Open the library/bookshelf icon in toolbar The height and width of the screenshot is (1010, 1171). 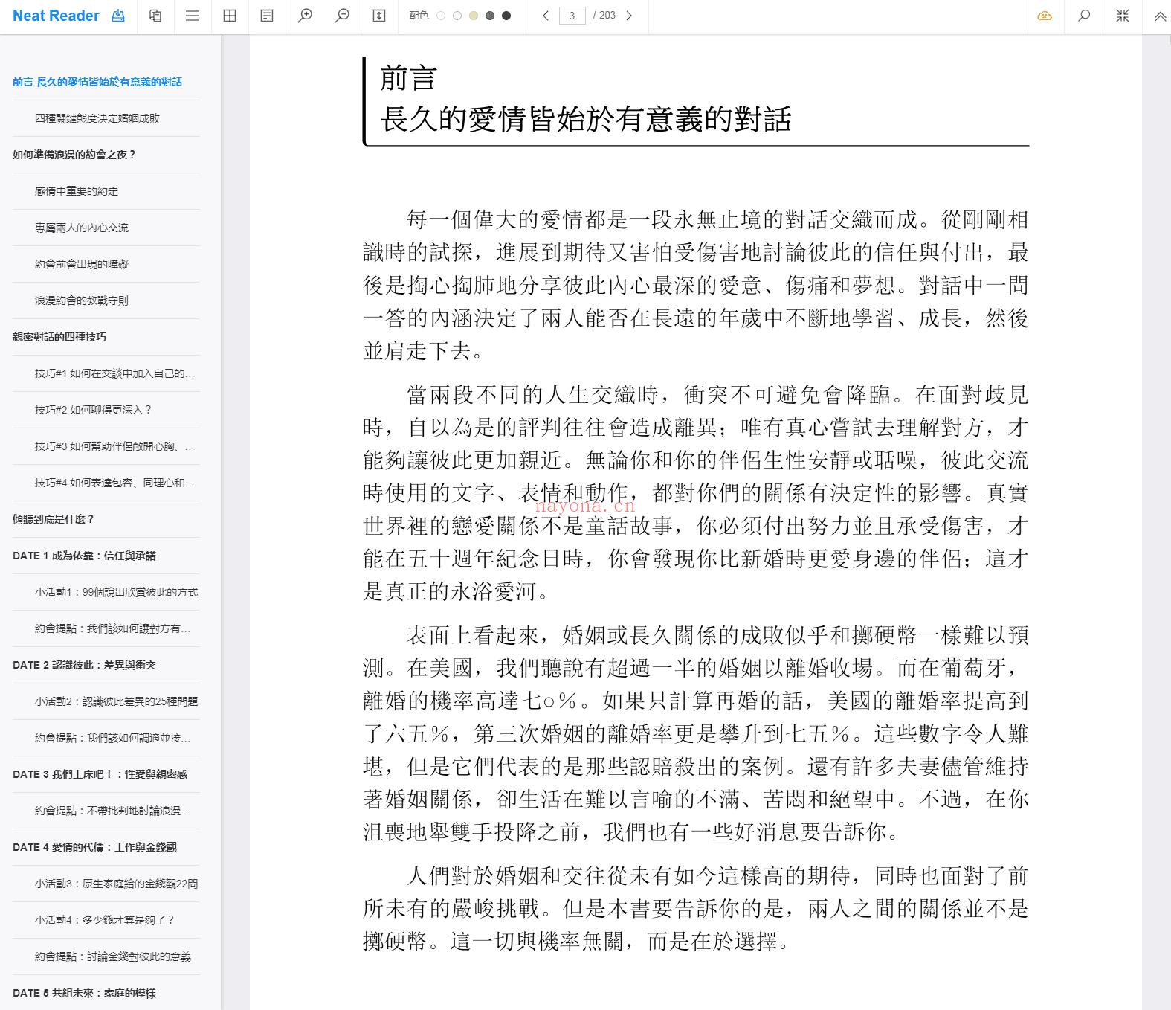155,16
